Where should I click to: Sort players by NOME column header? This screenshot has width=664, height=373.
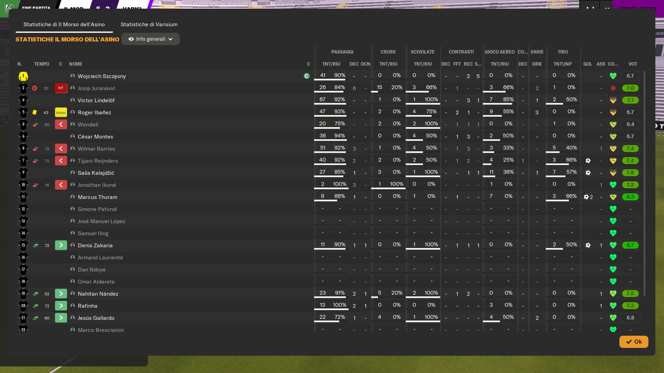[75, 64]
